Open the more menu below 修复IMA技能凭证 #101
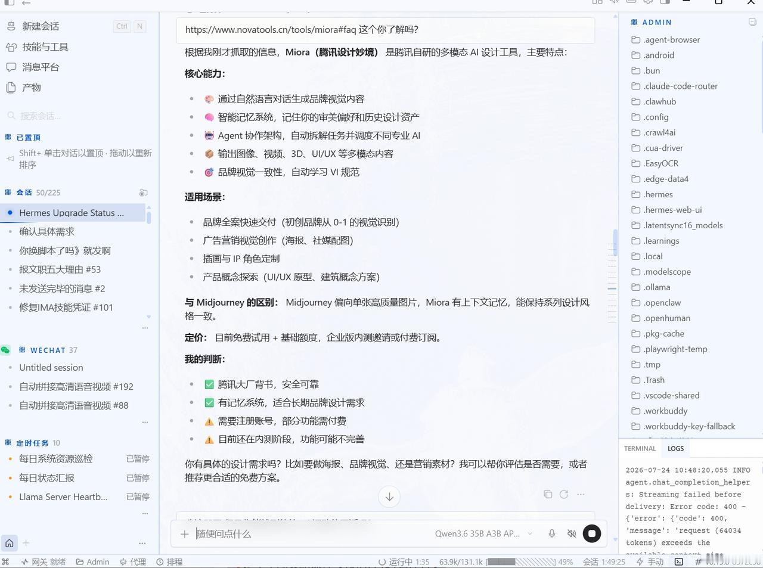Viewport: 763px width, 568px height. [145, 328]
